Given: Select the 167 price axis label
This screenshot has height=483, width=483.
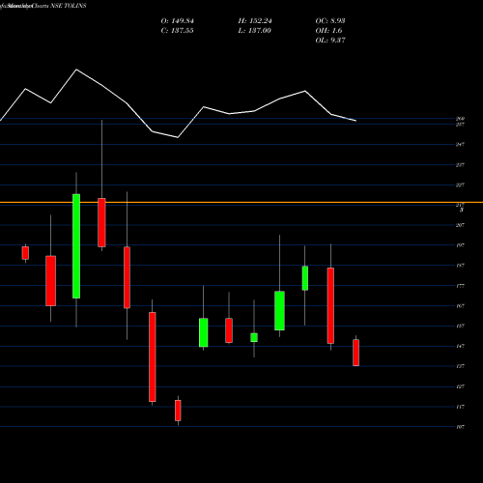Looking at the screenshot, I should tap(460, 306).
